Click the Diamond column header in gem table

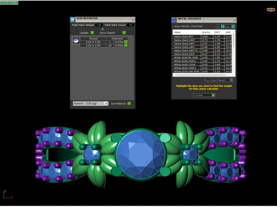coord(117,39)
